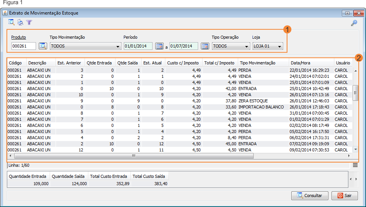Click the Tipo Movimentação table column header
The image size is (366, 207).
point(263,63)
